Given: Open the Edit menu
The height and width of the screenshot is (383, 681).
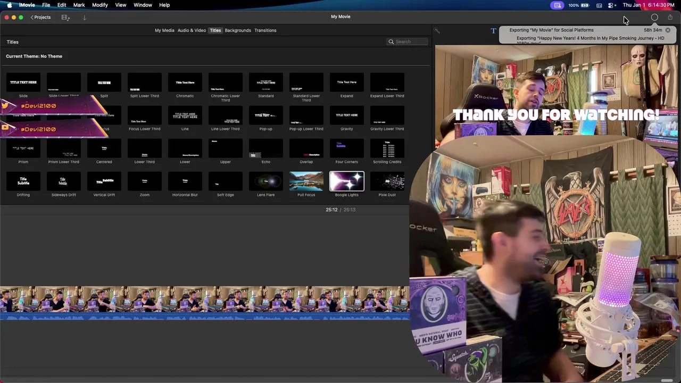Looking at the screenshot, I should [x=62, y=5].
